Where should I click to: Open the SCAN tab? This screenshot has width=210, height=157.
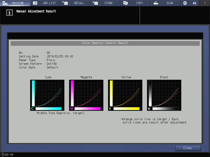click(166, 3)
